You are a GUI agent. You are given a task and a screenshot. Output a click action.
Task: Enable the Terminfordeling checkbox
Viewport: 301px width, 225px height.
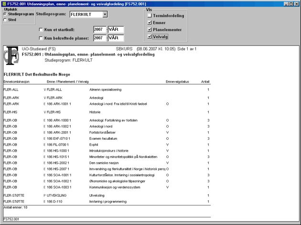(150, 16)
